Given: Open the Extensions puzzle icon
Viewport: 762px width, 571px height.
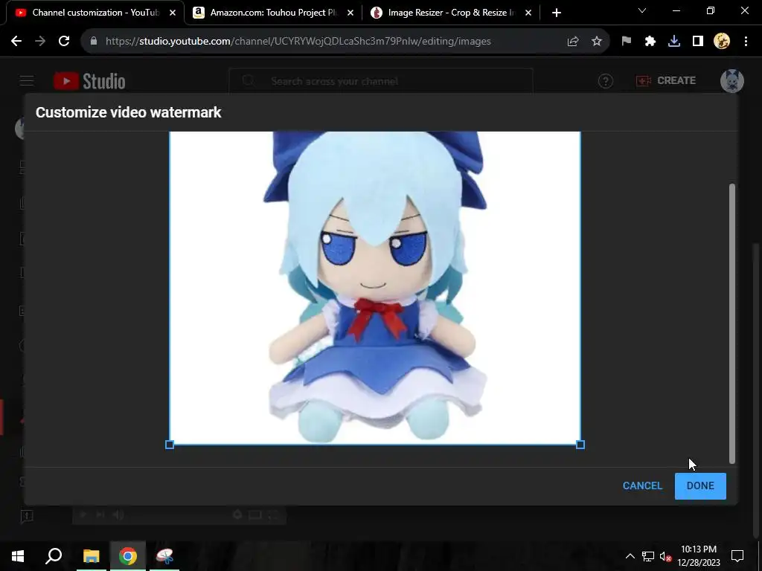Looking at the screenshot, I should tap(650, 42).
